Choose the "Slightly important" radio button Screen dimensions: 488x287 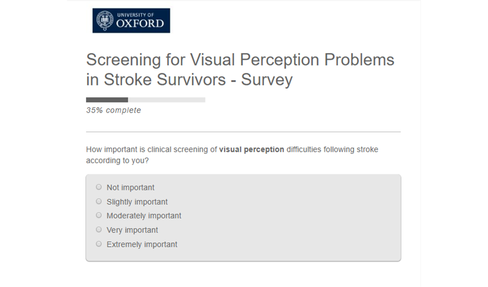pos(99,201)
